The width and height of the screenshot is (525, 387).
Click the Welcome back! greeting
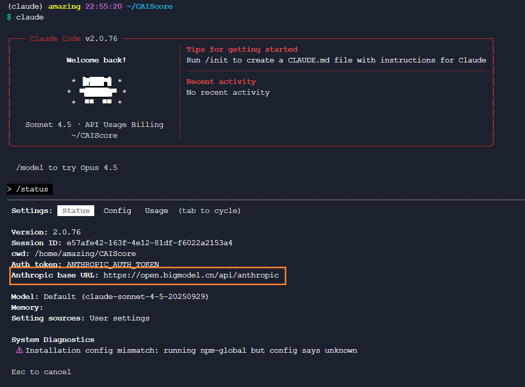click(96, 60)
